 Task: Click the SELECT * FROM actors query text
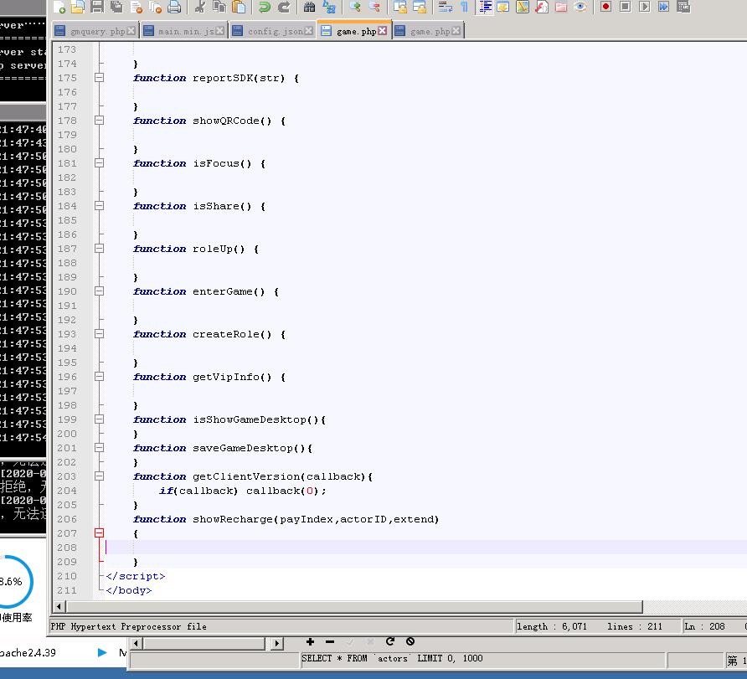(392, 659)
